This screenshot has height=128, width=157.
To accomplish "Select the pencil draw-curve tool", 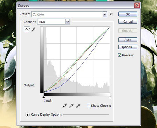I will pyautogui.click(x=33, y=29).
